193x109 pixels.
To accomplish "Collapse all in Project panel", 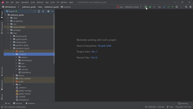I will click(43, 12).
